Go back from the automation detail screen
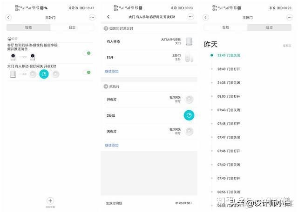 tap(108, 17)
